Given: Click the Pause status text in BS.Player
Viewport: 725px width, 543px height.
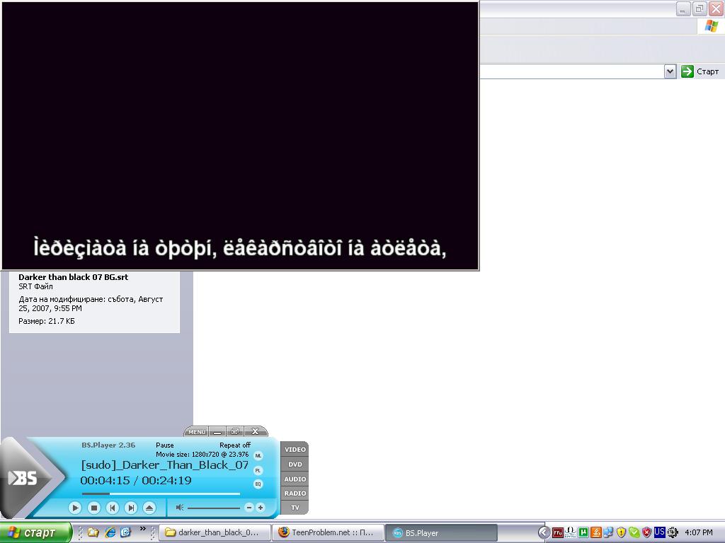Looking at the screenshot, I should (x=164, y=445).
